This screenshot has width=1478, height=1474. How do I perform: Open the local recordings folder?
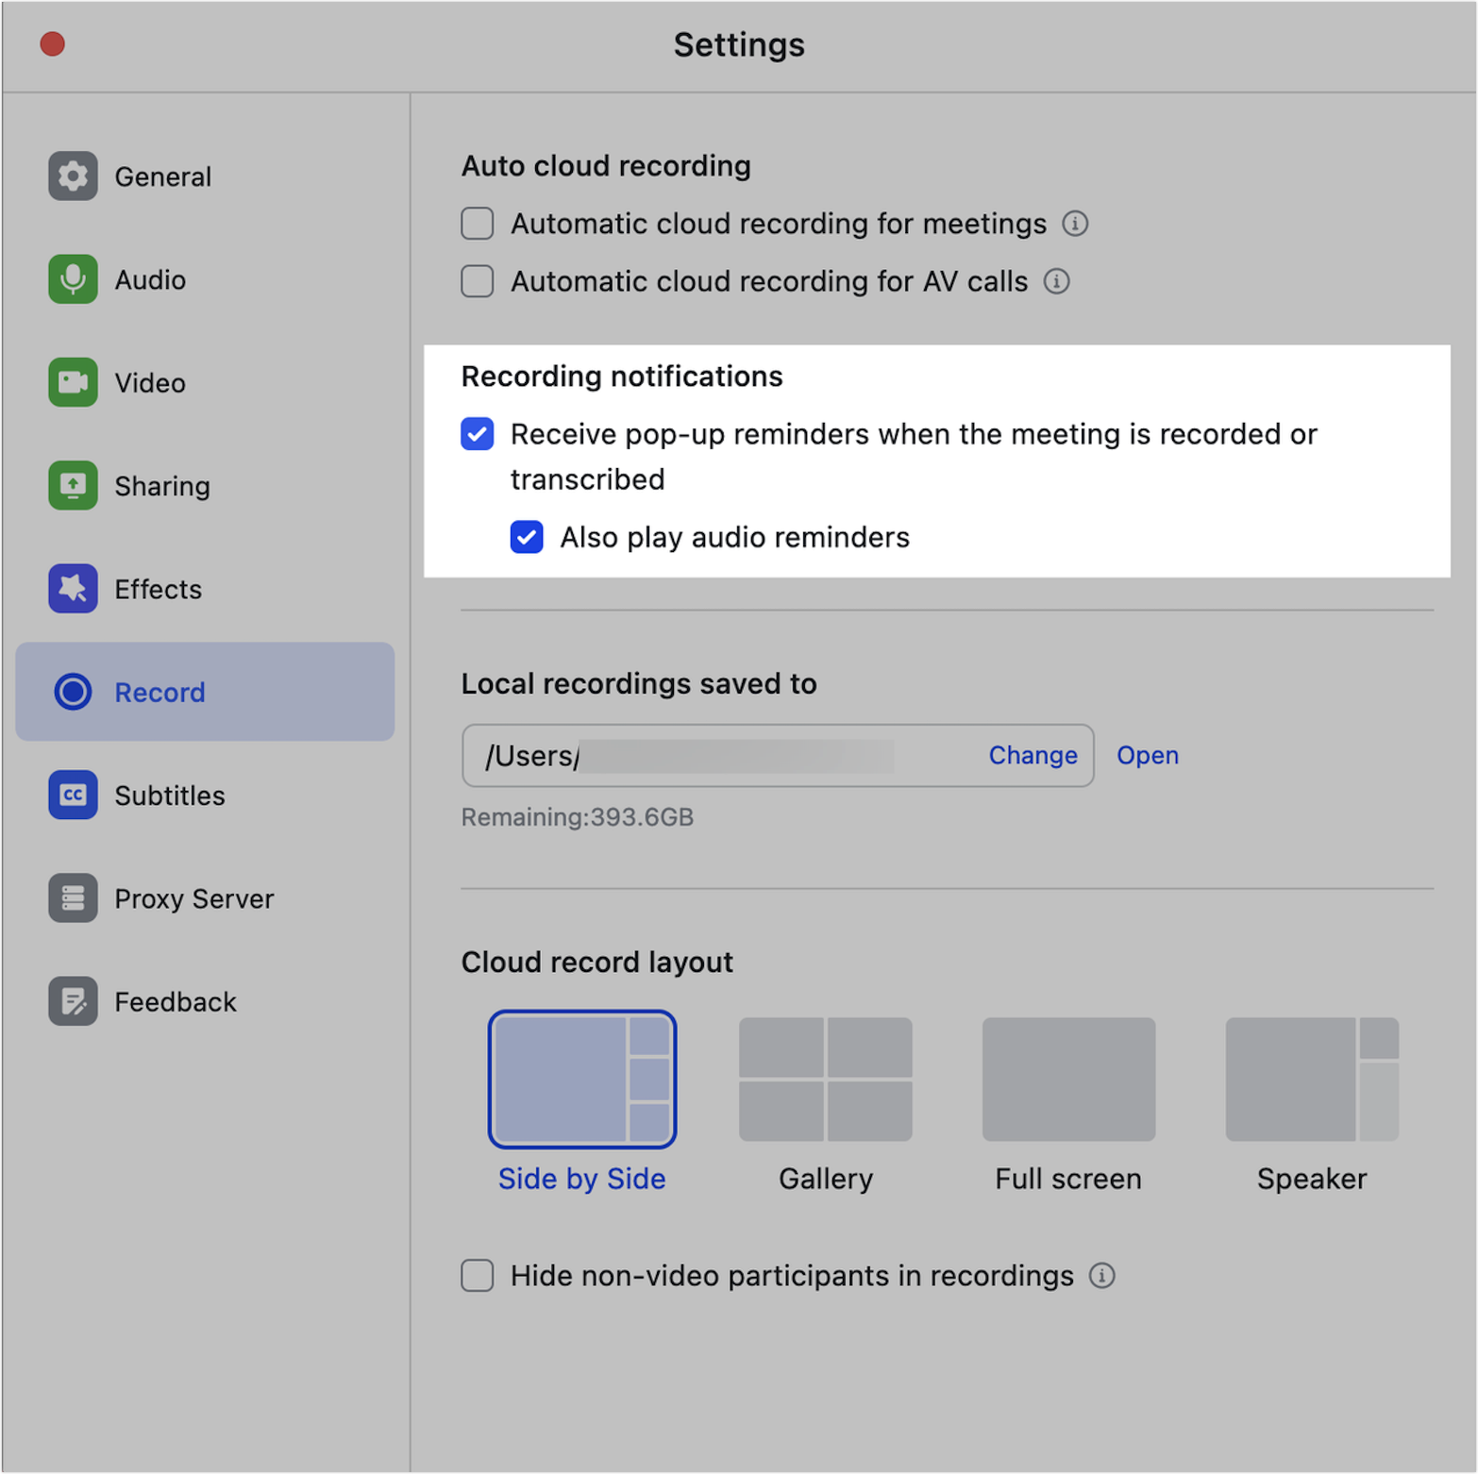(1148, 755)
